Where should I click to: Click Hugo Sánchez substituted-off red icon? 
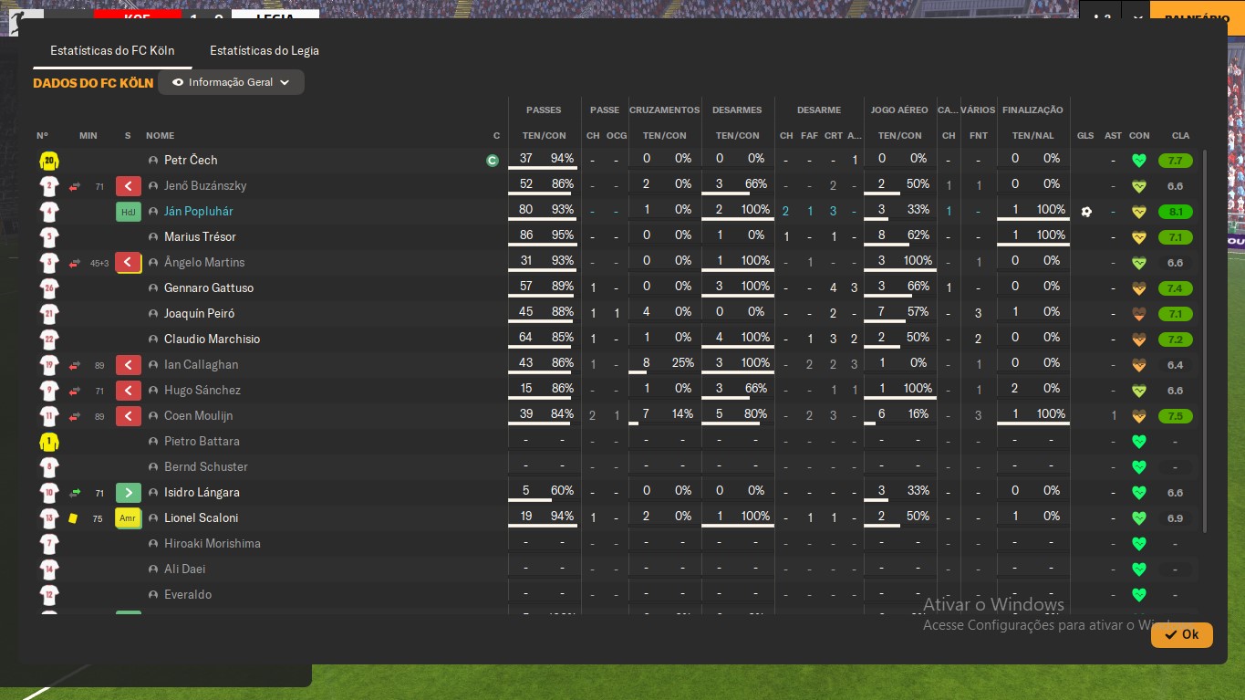point(129,391)
